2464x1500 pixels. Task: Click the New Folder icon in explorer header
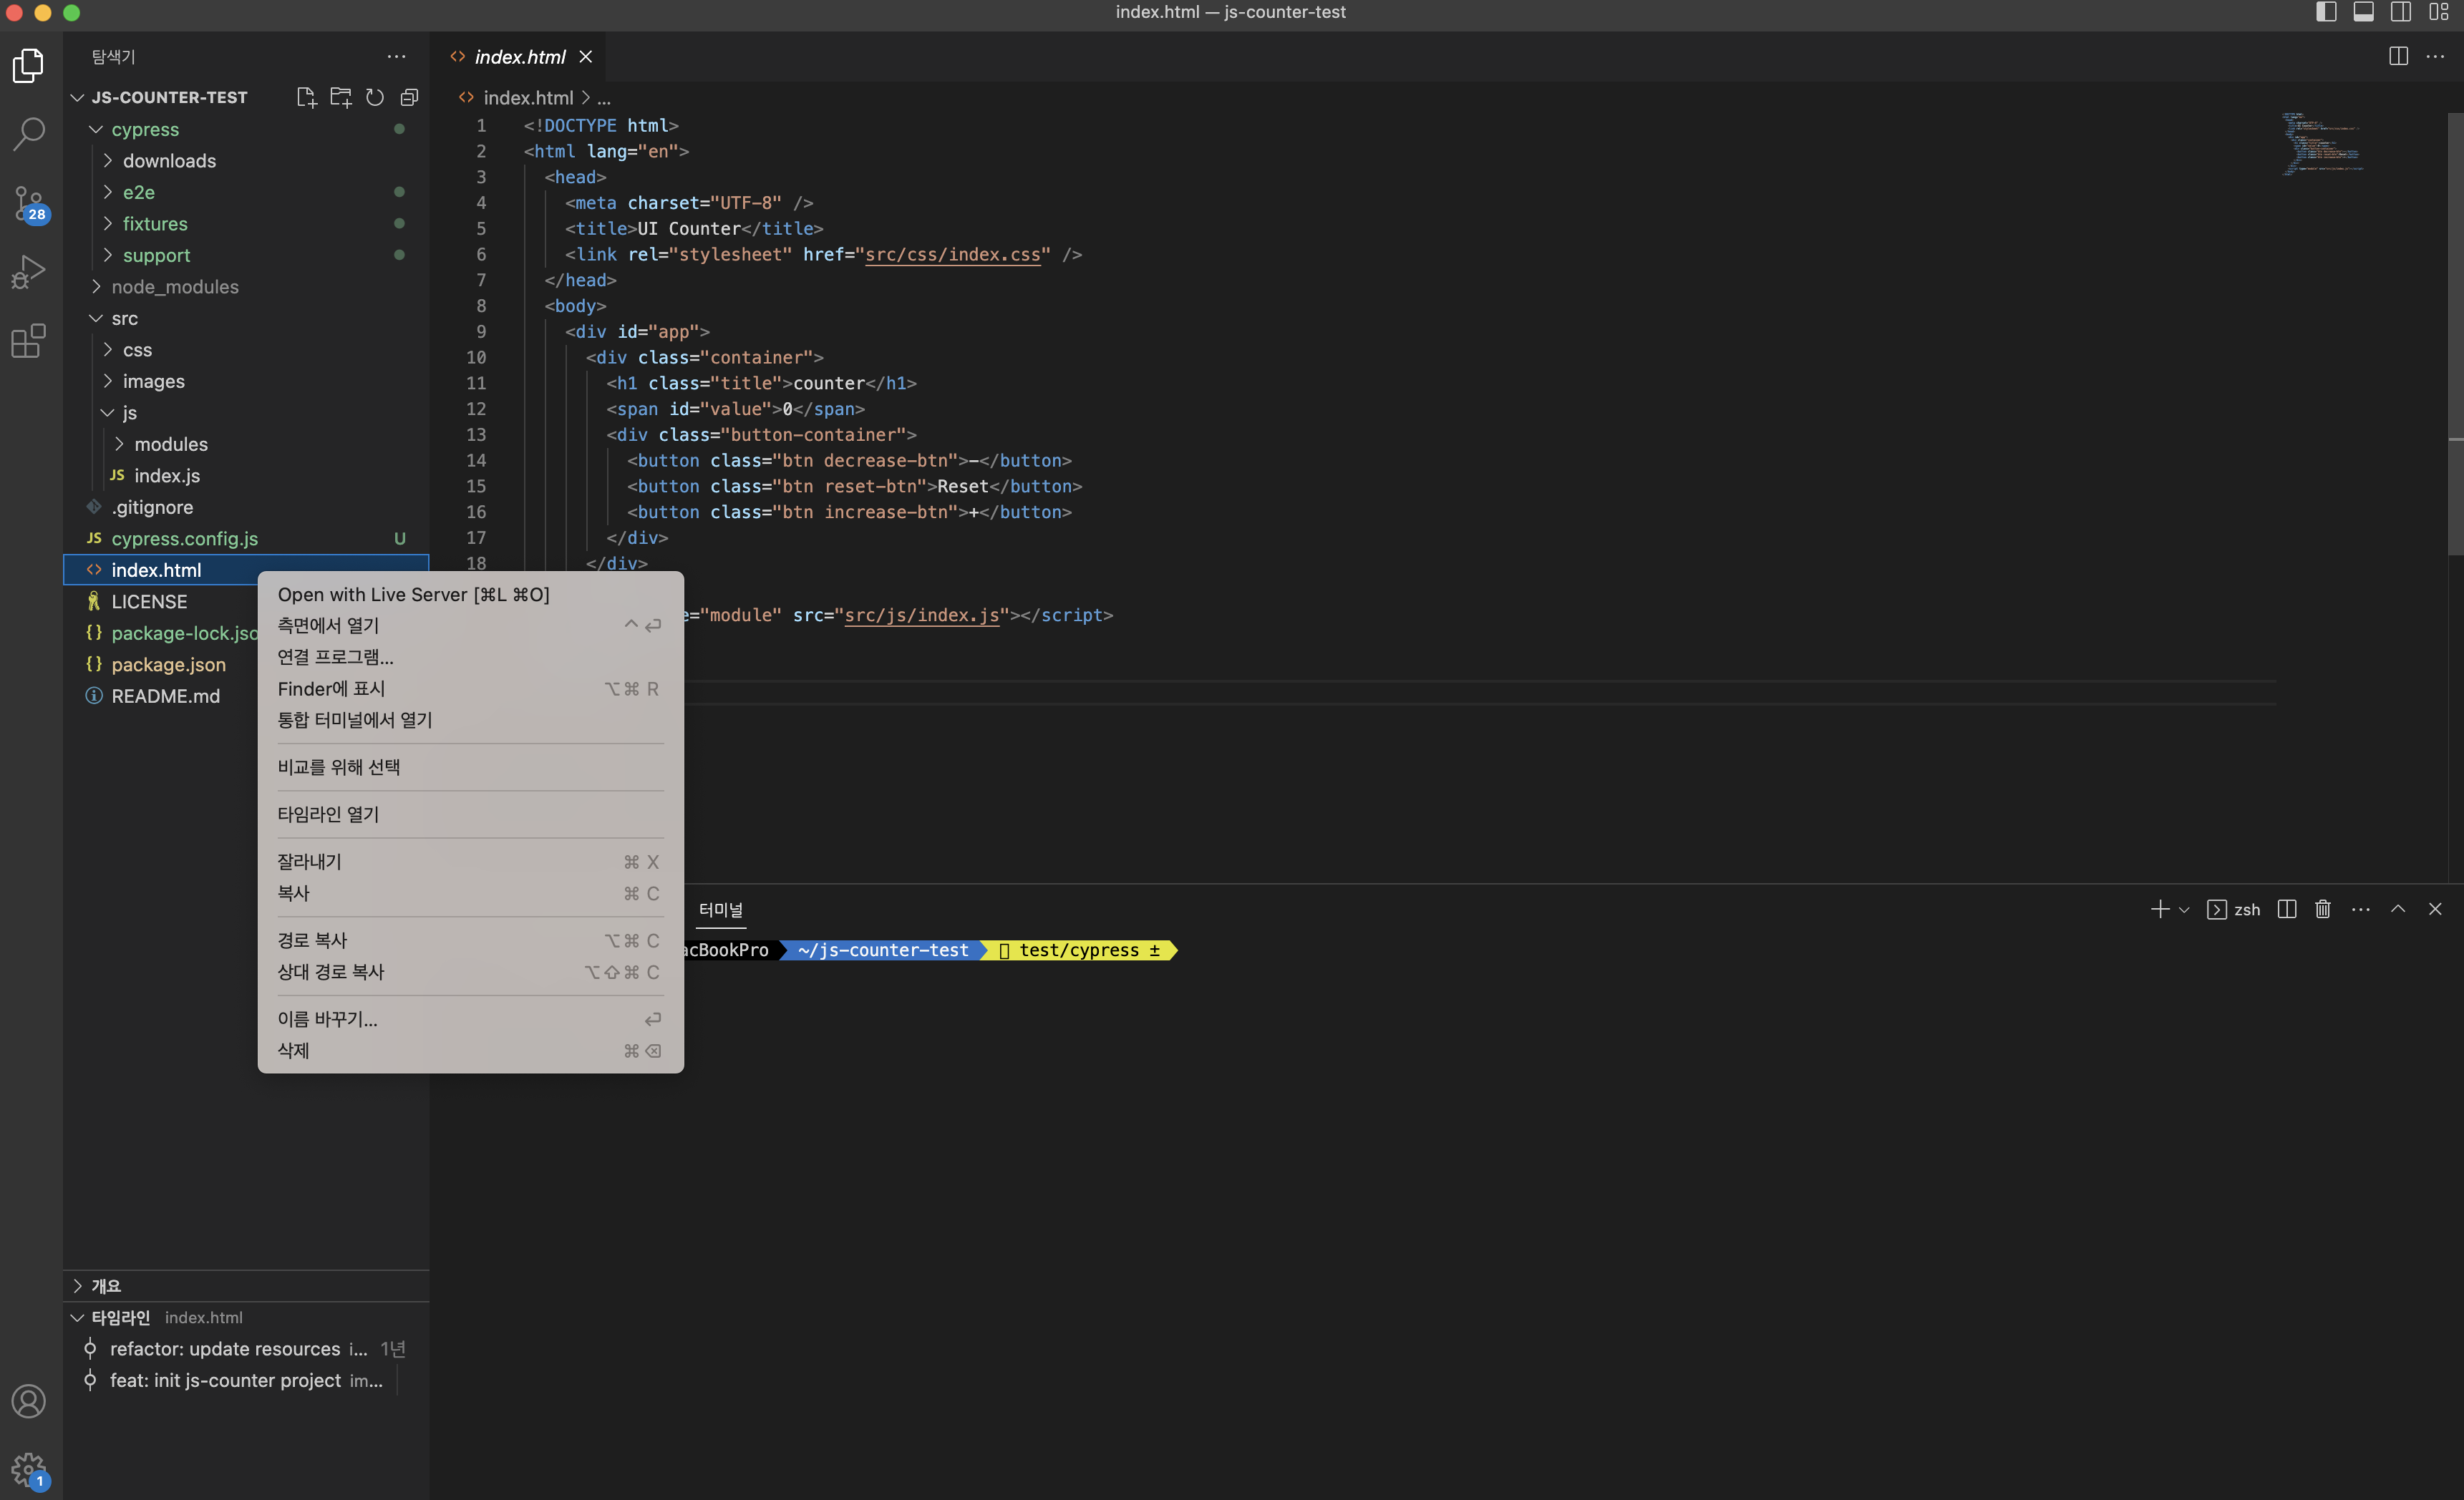point(341,97)
